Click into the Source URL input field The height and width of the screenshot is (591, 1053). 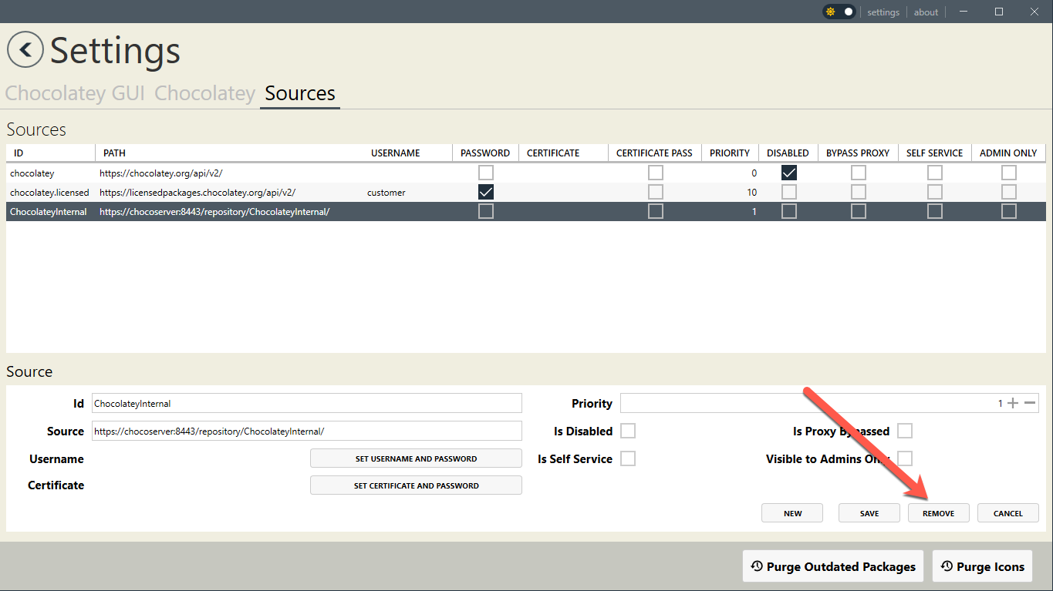pyautogui.click(x=307, y=431)
